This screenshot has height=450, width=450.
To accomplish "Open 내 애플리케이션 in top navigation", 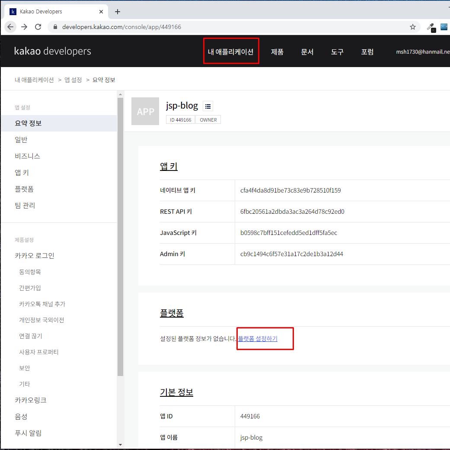I will (231, 52).
